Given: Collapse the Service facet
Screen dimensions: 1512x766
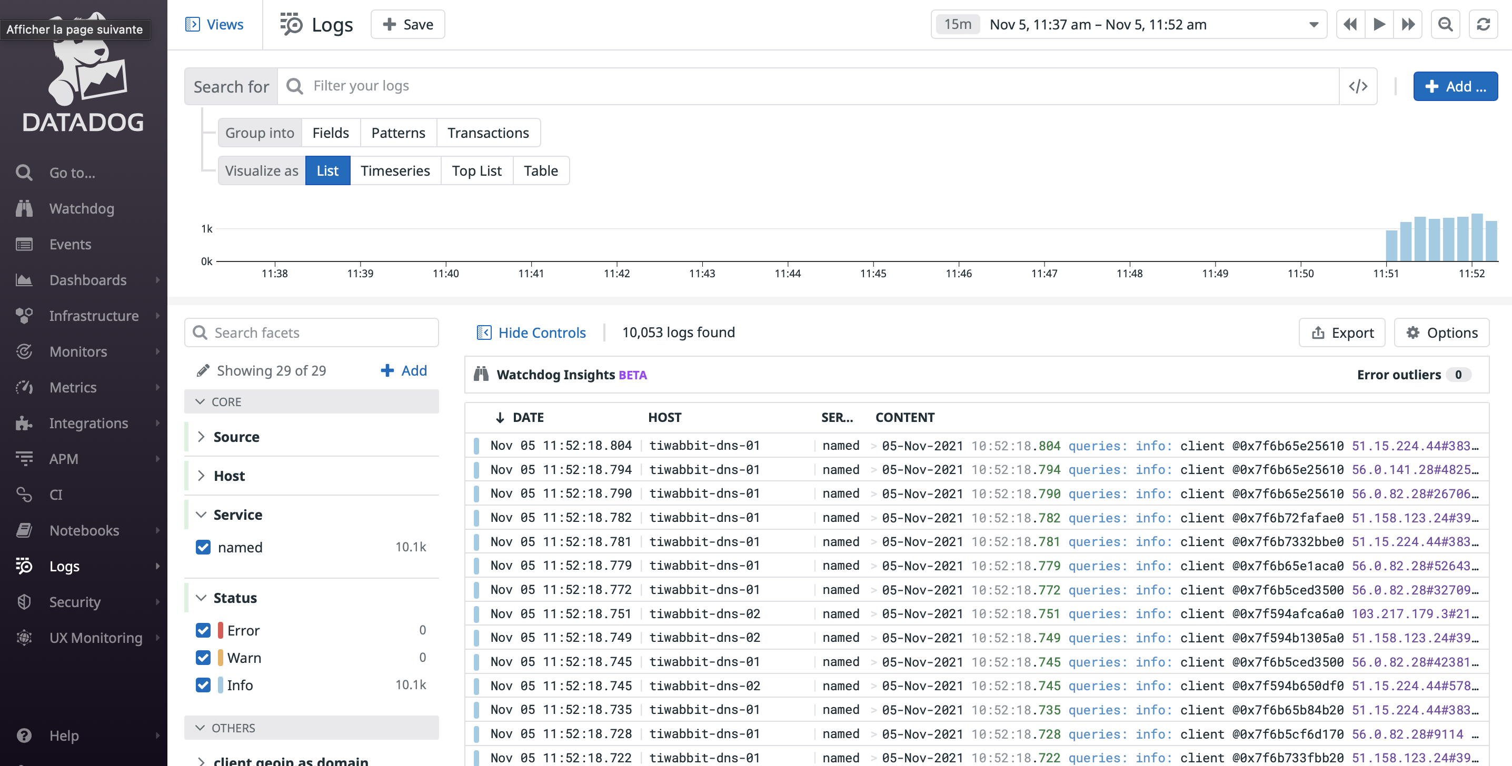Looking at the screenshot, I should tap(201, 515).
